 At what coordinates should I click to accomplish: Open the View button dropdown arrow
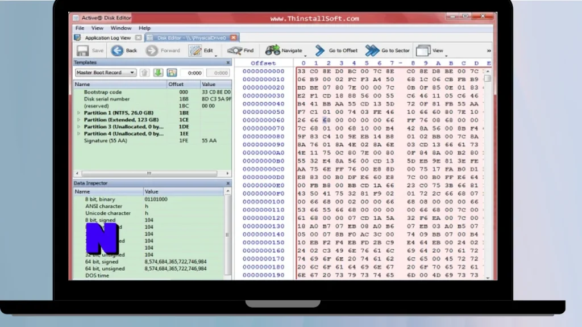[446, 56]
